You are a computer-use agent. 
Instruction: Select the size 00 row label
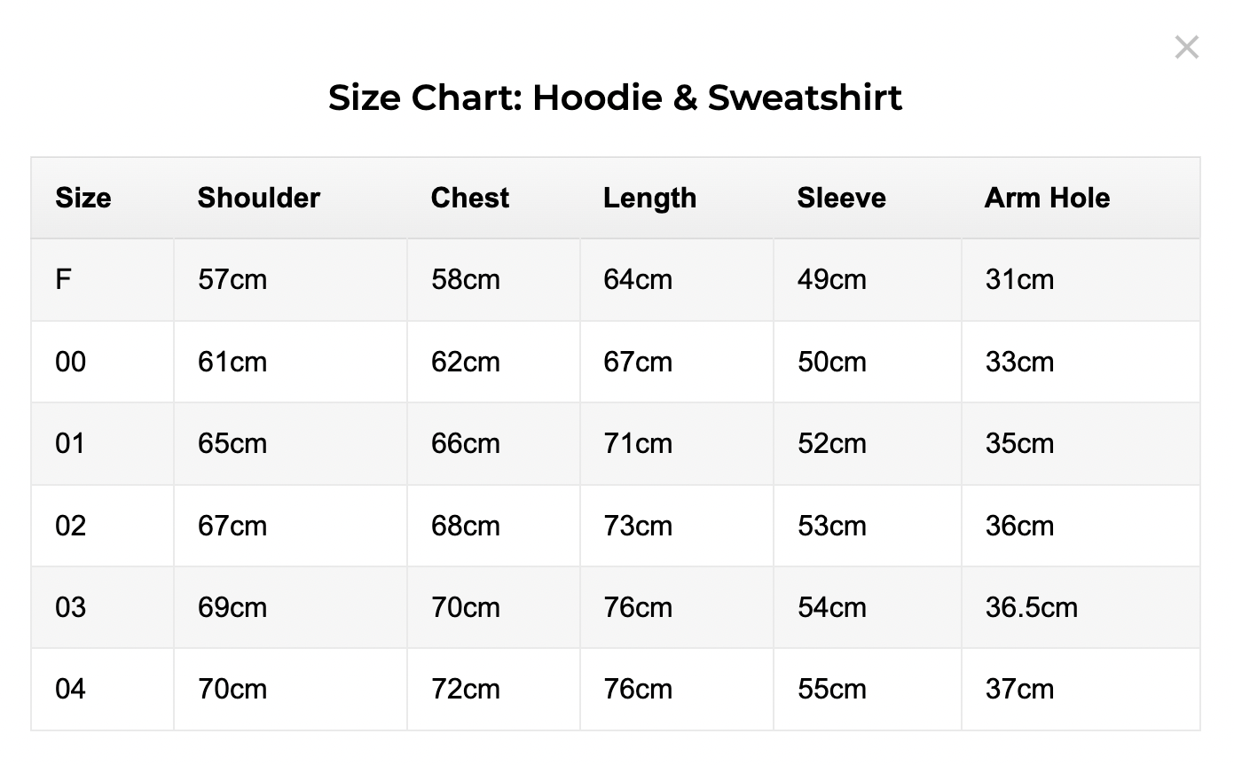point(71,362)
